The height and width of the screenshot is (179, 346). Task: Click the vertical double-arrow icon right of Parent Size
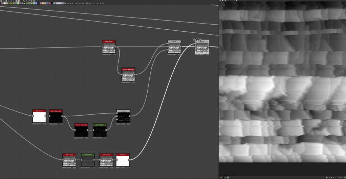100,3
